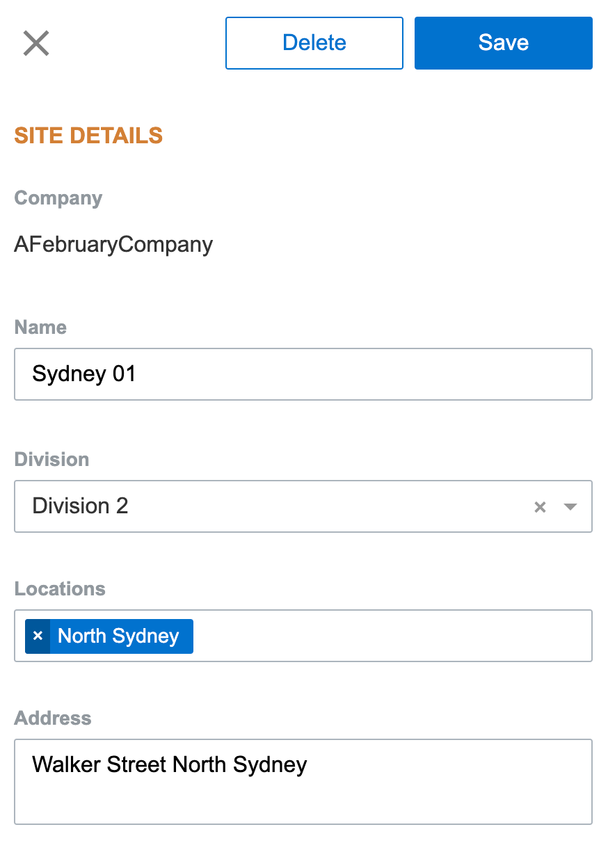Viewport: 608px width, 843px height.
Task: Click the Locations field label
Action: [60, 588]
